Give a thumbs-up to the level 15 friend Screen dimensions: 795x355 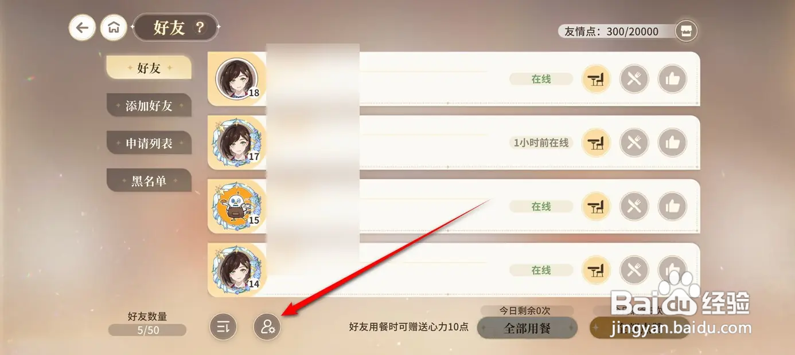click(672, 206)
